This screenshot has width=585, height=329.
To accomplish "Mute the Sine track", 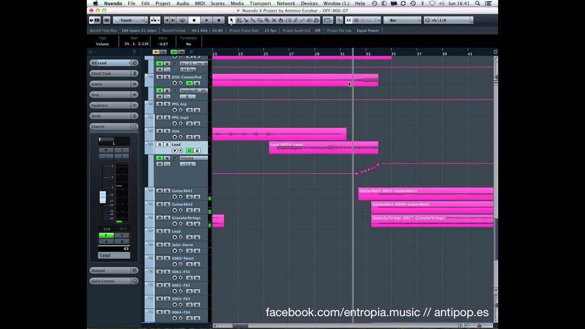I will 160,131.
